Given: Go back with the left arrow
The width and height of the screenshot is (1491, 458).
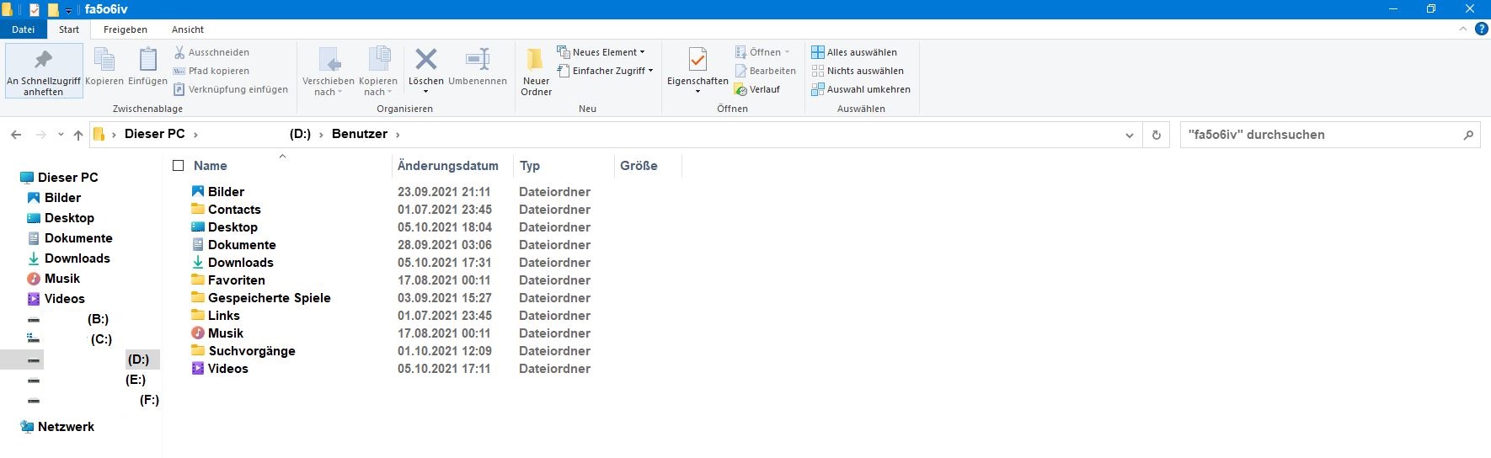Looking at the screenshot, I should (16, 135).
